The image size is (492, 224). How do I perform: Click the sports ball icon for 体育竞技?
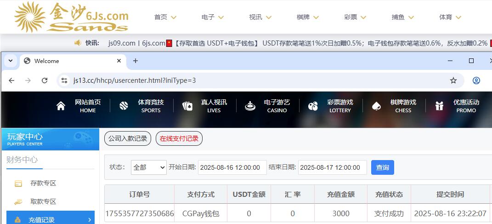pyautogui.click(x=124, y=106)
